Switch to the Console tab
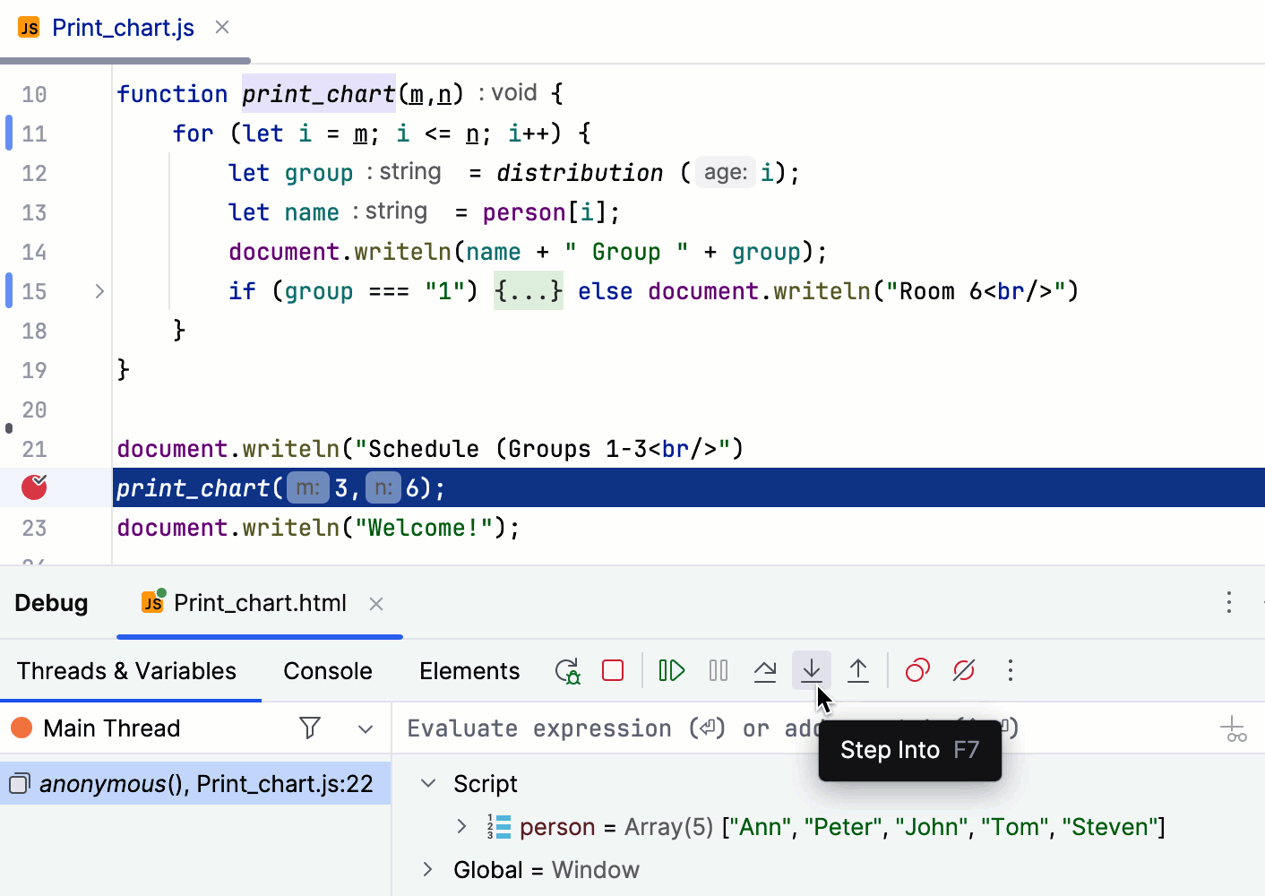This screenshot has height=896, width=1265. [x=327, y=671]
